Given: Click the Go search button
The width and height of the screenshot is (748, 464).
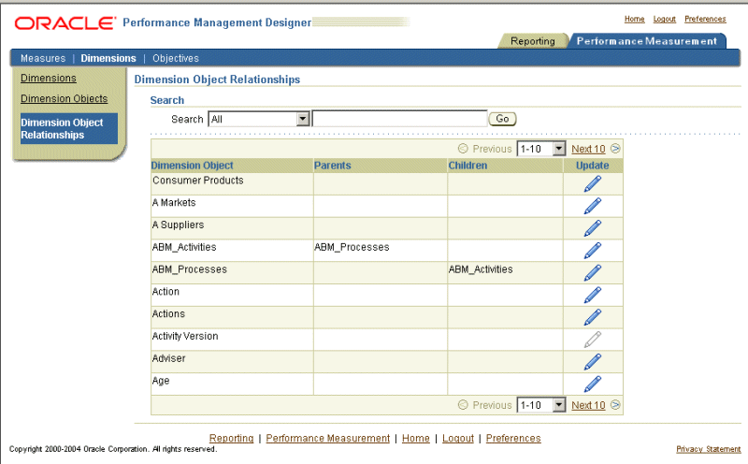Looking at the screenshot, I should [x=502, y=119].
